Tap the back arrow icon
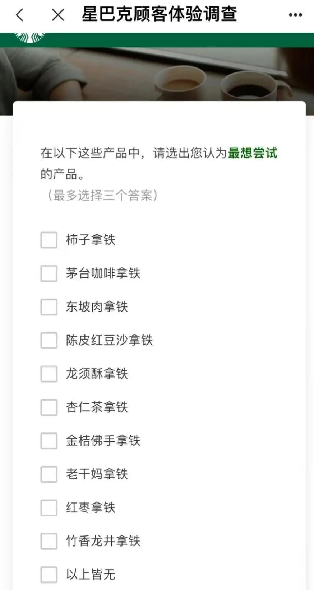314x590 pixels. point(20,15)
